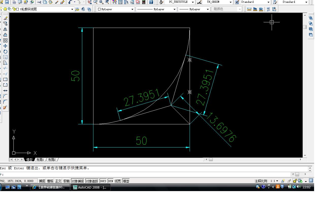Select the Move tool
Image resolution: width=325 pixels, height=203 pixels.
[5, 46]
